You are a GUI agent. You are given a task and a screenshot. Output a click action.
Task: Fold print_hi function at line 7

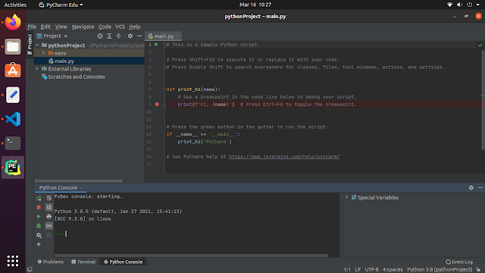pyautogui.click(x=164, y=89)
